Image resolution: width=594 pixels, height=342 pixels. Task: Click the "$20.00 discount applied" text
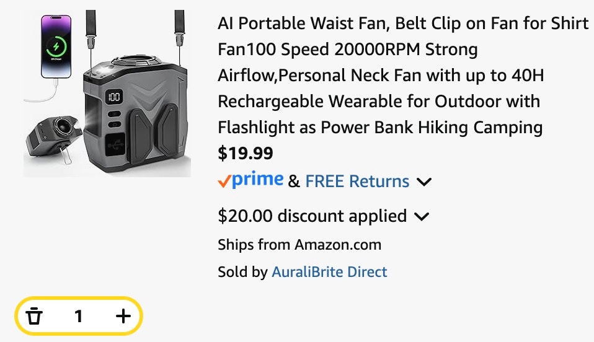click(313, 216)
